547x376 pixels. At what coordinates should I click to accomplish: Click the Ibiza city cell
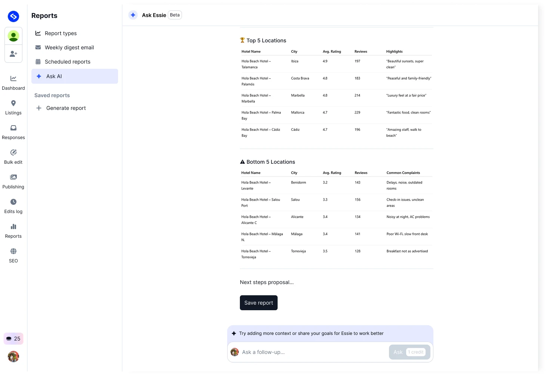[295, 61]
